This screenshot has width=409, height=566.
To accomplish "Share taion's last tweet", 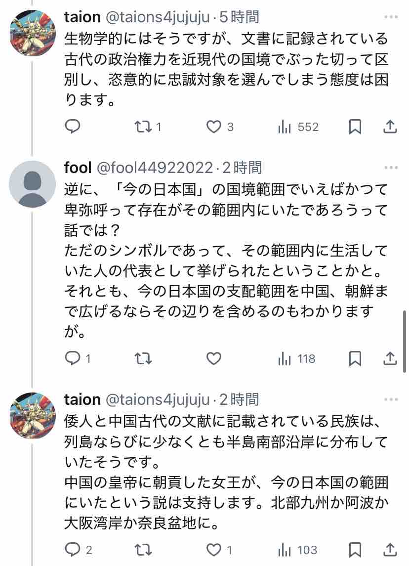I will pyautogui.click(x=390, y=549).
